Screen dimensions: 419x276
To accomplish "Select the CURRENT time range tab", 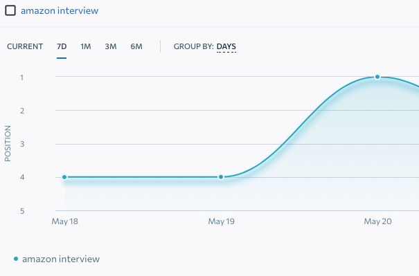I will [25, 46].
